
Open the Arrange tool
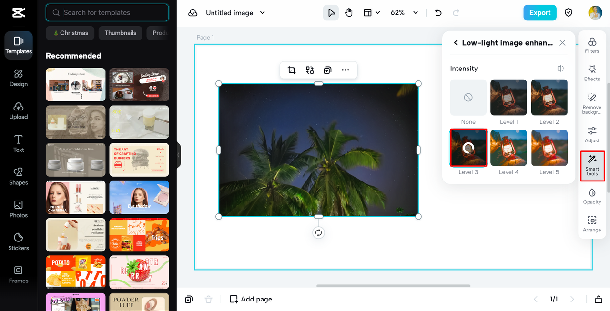(x=592, y=224)
